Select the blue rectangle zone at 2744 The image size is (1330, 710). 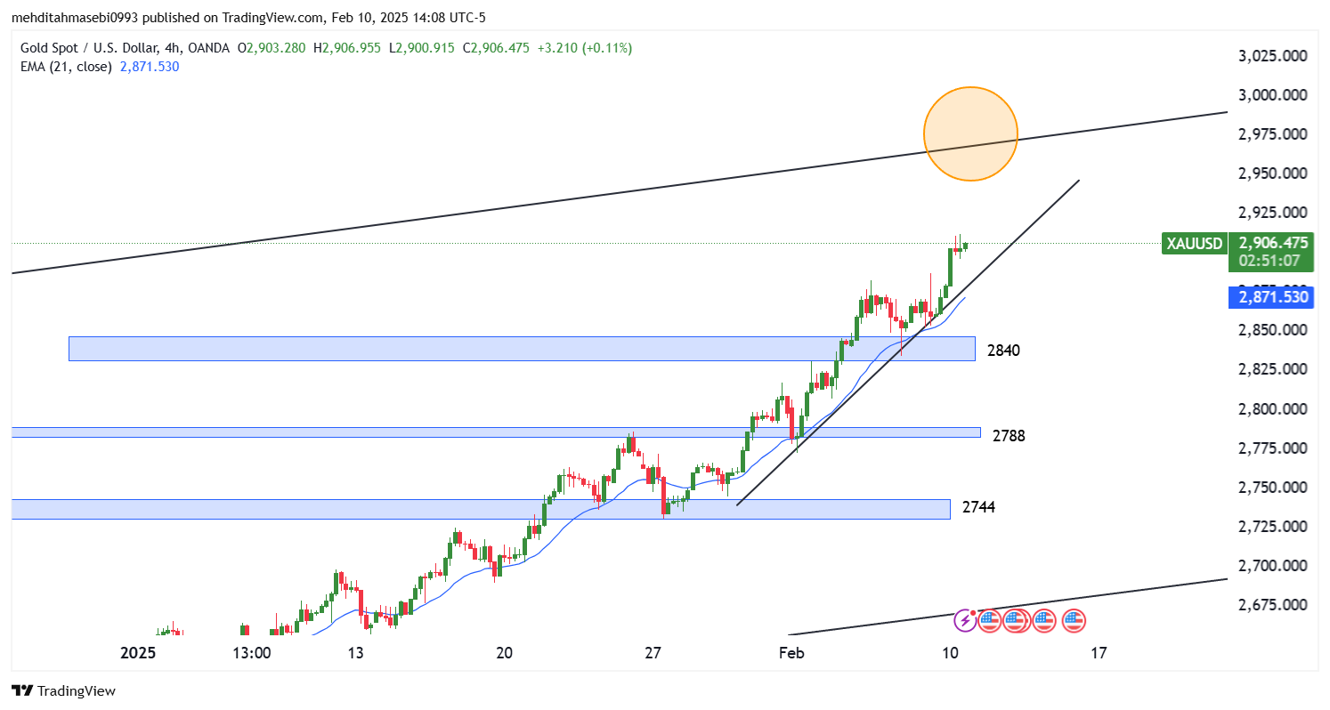481,509
